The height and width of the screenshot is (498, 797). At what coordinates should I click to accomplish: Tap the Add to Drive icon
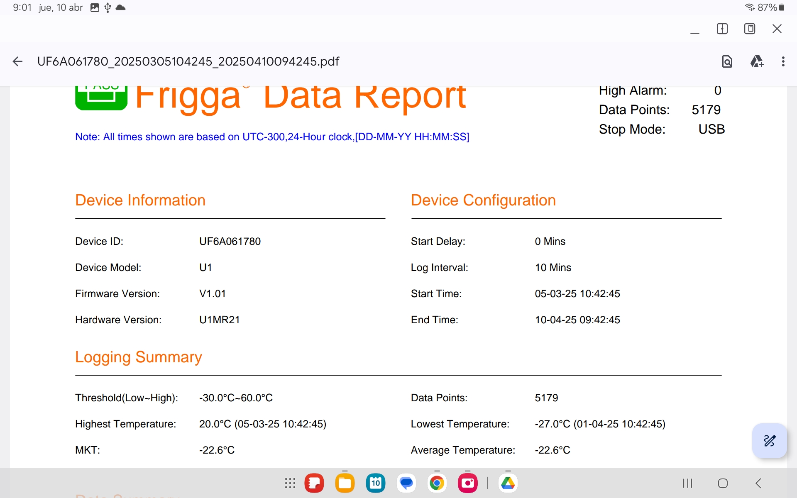coord(757,62)
